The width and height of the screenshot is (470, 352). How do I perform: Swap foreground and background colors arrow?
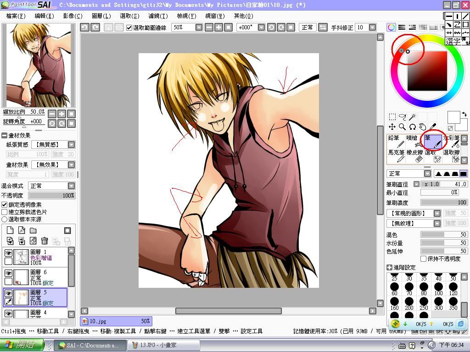(x=464, y=114)
